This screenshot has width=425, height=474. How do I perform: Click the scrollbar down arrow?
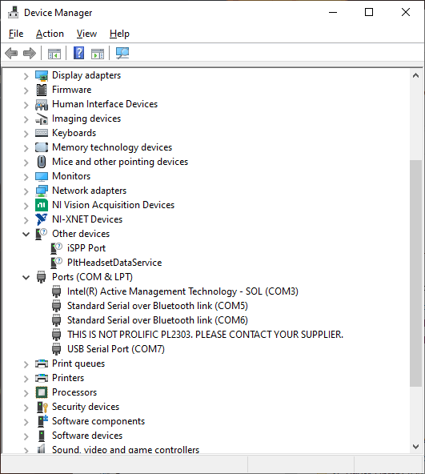(x=415, y=447)
